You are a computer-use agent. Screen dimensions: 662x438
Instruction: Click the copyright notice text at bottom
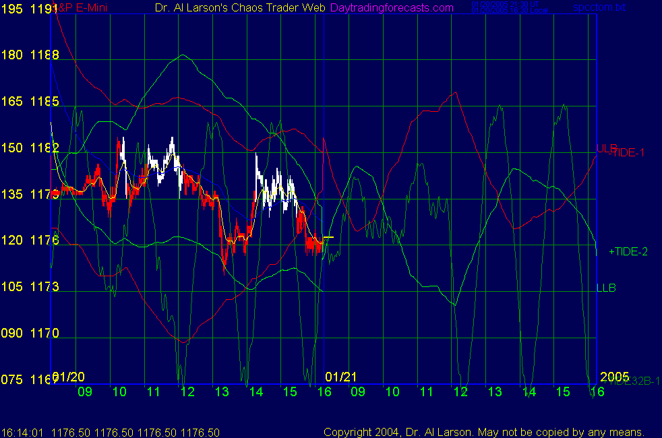(483, 432)
